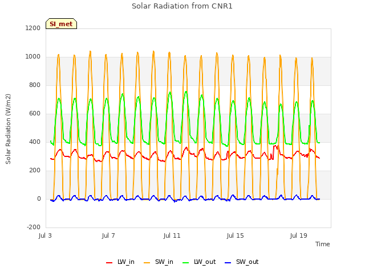
Task: Click the Jul 7 x-axis tick label
Action: pyautogui.click(x=108, y=236)
